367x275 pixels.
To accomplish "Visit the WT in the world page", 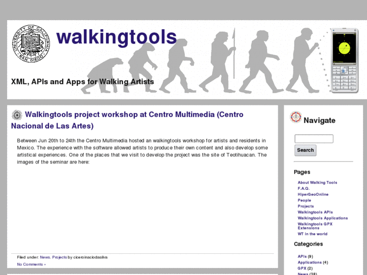I will [312, 234].
